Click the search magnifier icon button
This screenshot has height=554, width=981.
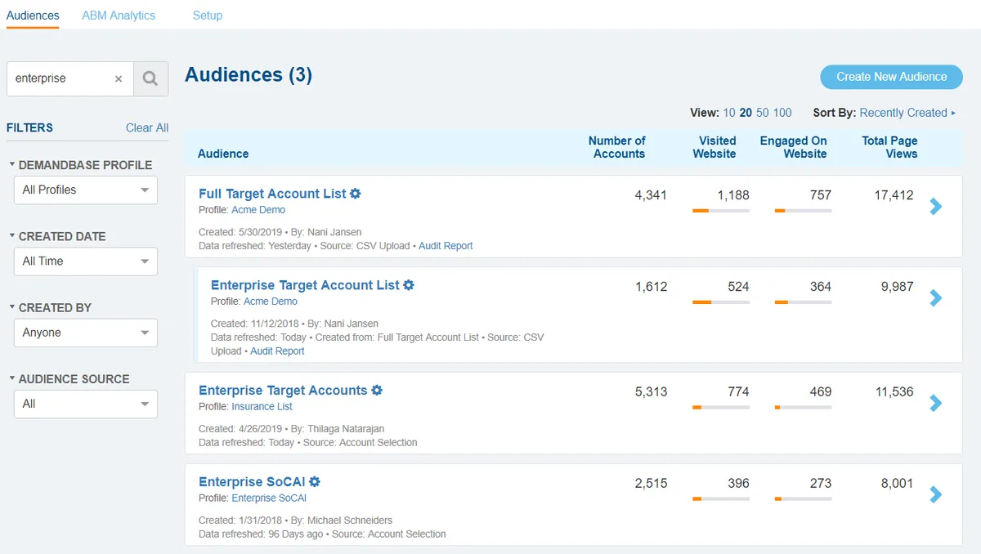pos(150,79)
